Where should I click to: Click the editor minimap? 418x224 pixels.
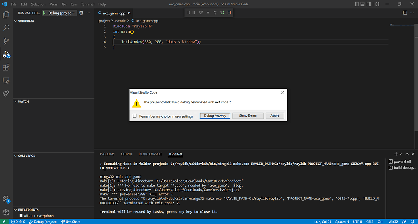401,25
